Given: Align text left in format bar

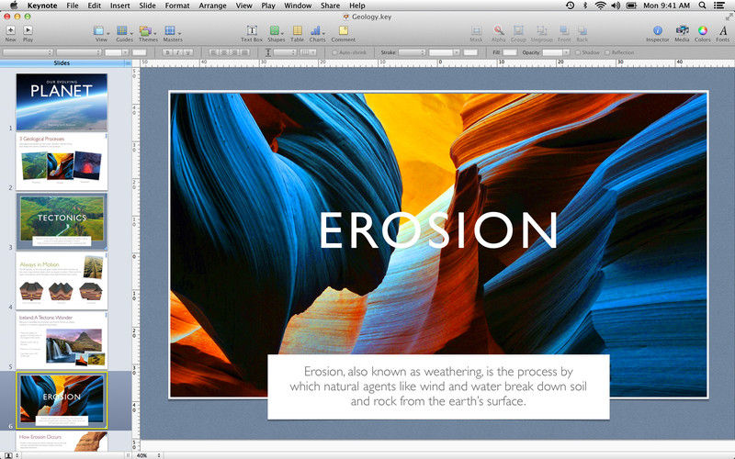Looking at the screenshot, I should [213, 53].
